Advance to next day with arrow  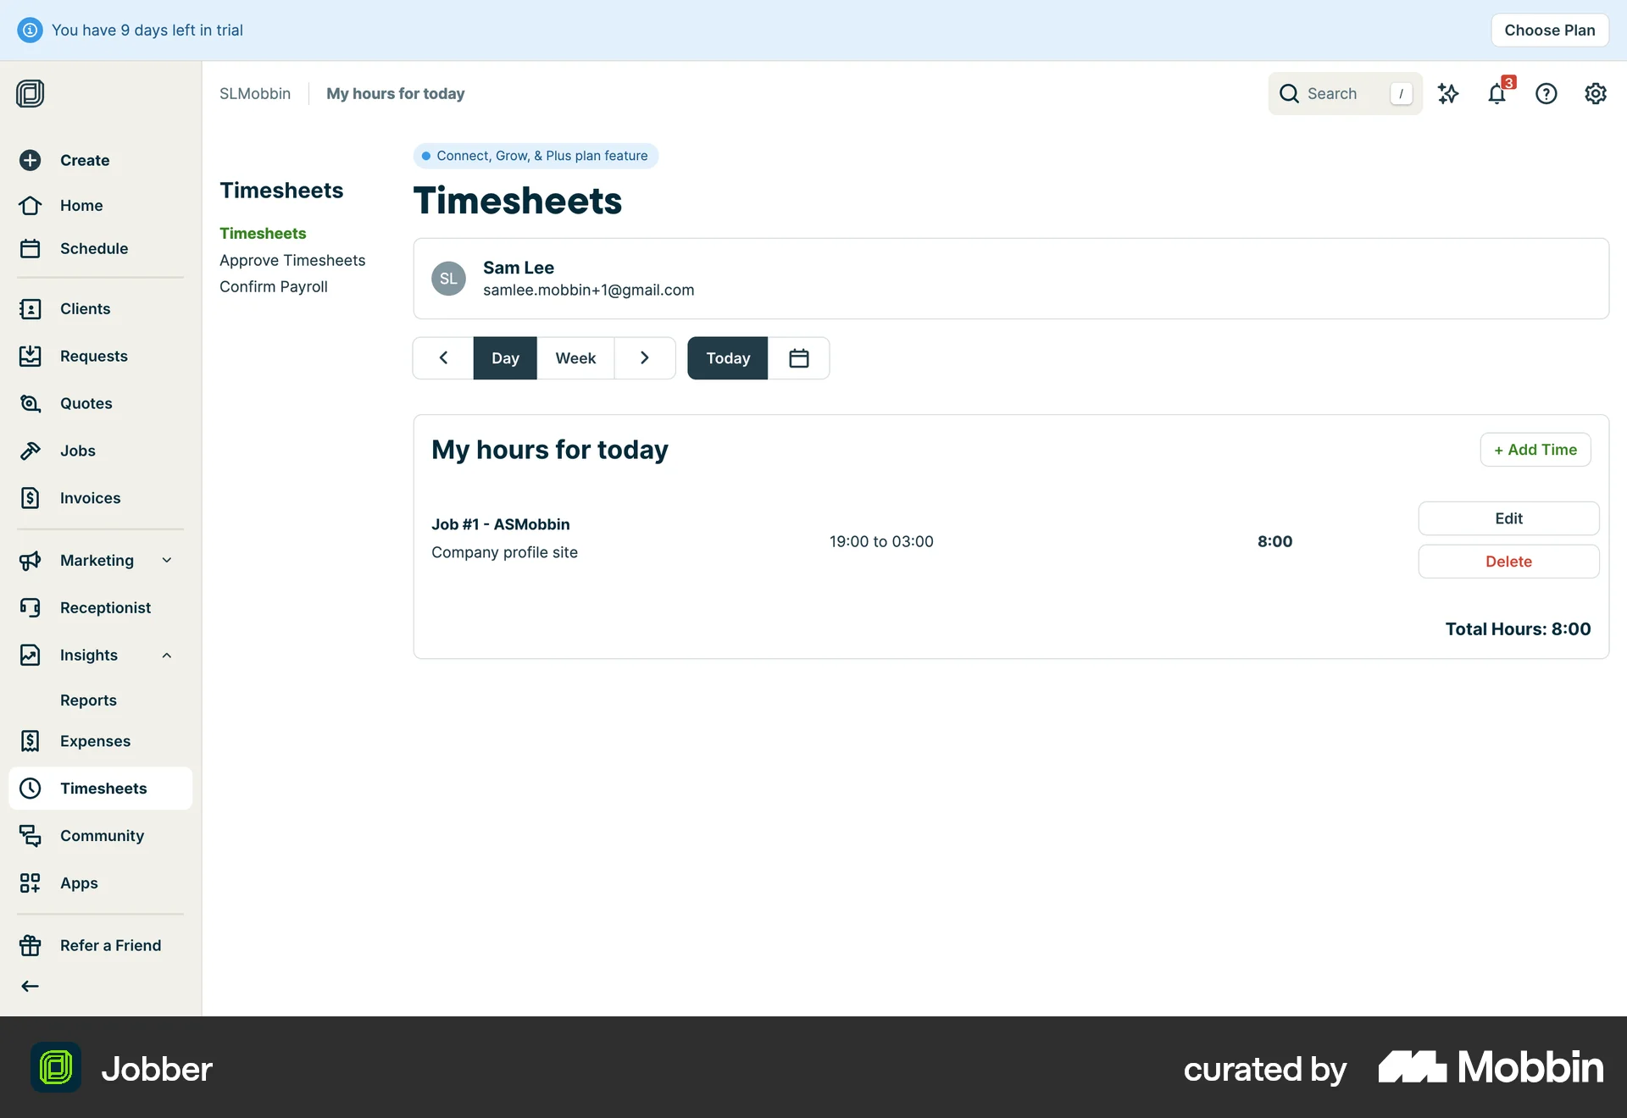(645, 357)
